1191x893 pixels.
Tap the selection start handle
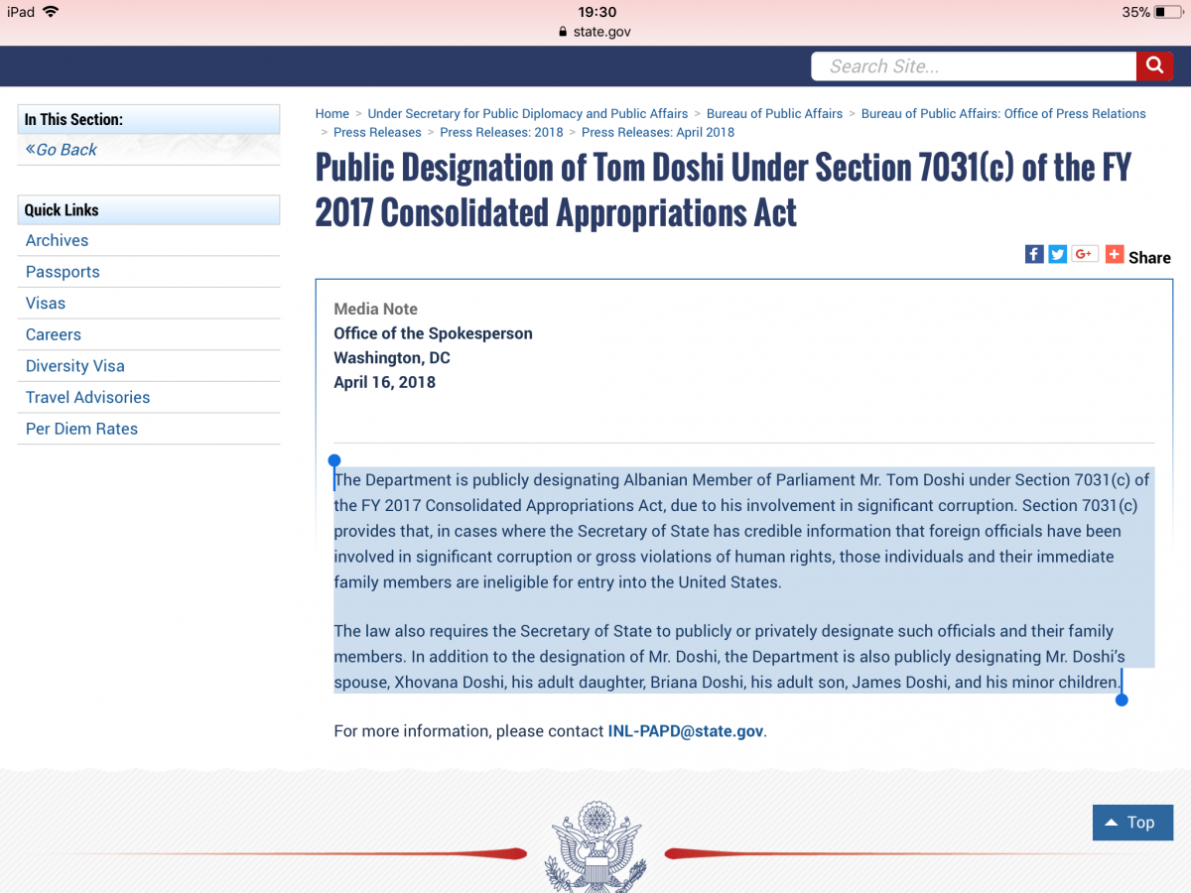(334, 461)
